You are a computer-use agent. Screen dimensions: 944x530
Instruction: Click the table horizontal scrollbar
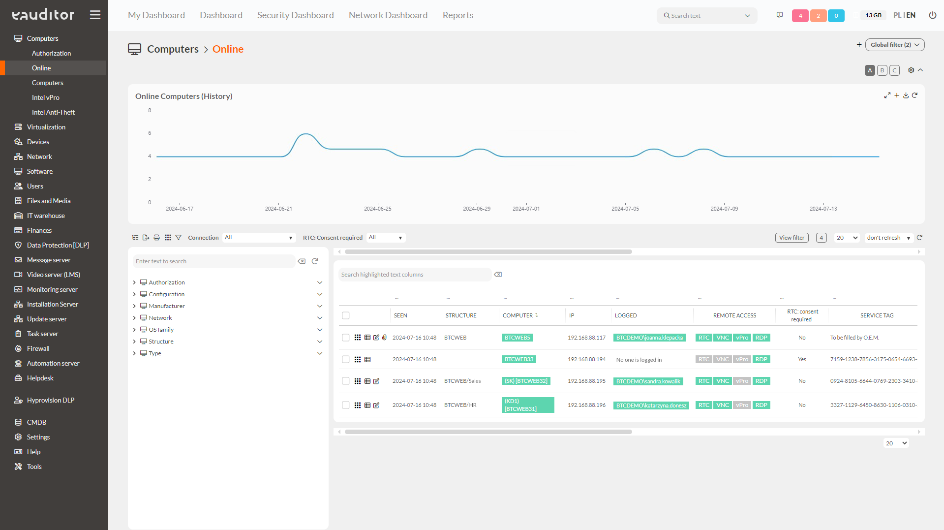(x=488, y=252)
